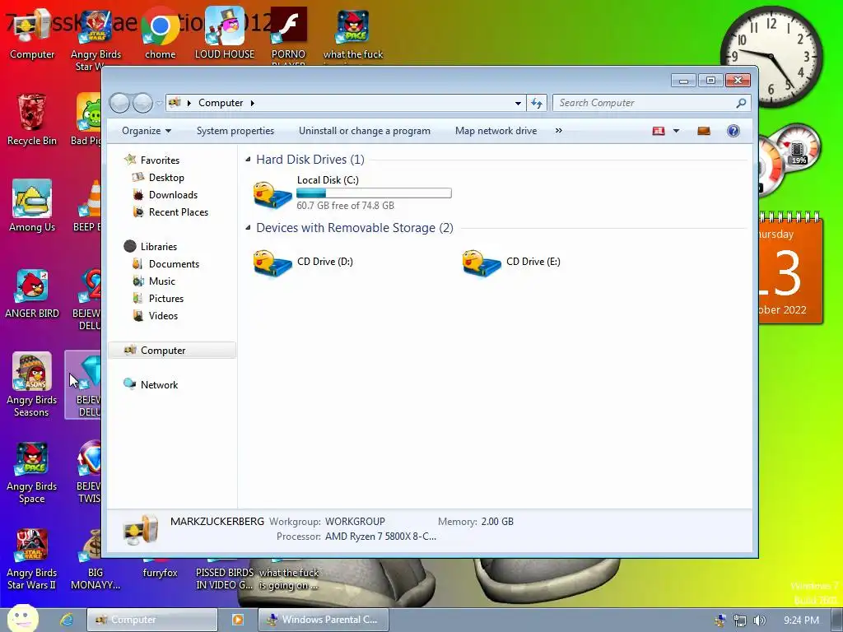The image size is (843, 632).
Task: Open the Angry Birds Space shortcut
Action: coord(32,472)
